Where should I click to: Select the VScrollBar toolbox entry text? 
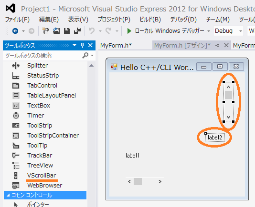click(42, 176)
